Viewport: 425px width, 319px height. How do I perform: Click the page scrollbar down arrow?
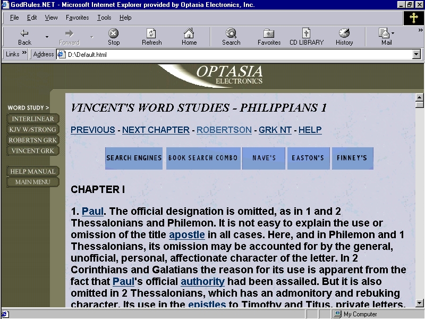419,303
